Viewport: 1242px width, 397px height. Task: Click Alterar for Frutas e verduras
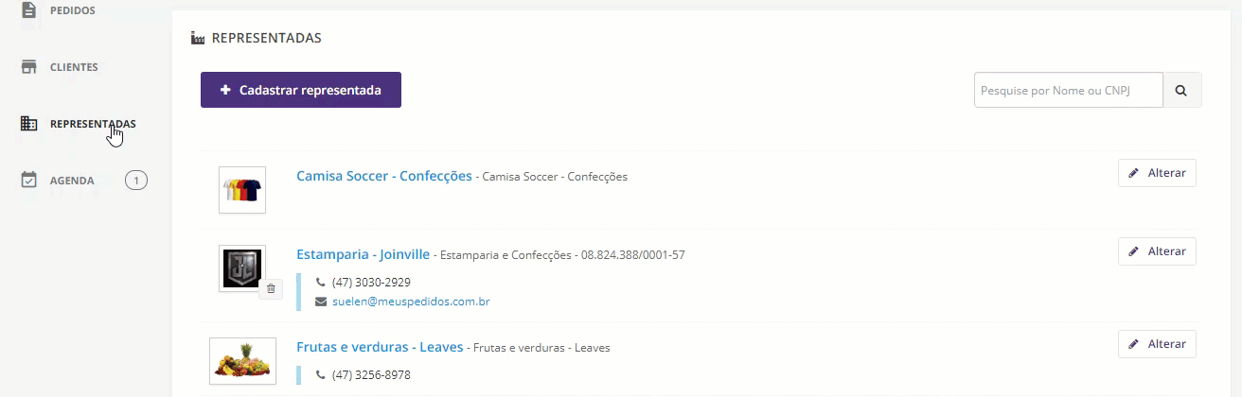(x=1157, y=344)
